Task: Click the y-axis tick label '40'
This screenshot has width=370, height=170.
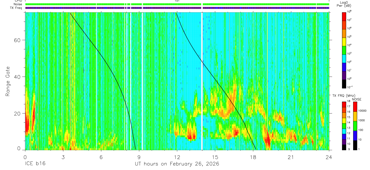Action: [x=17, y=77]
